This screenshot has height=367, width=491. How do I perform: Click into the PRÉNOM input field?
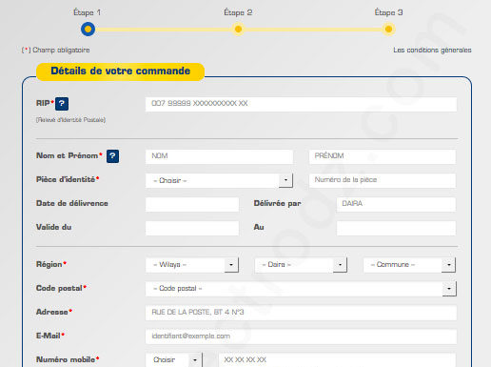tap(383, 156)
